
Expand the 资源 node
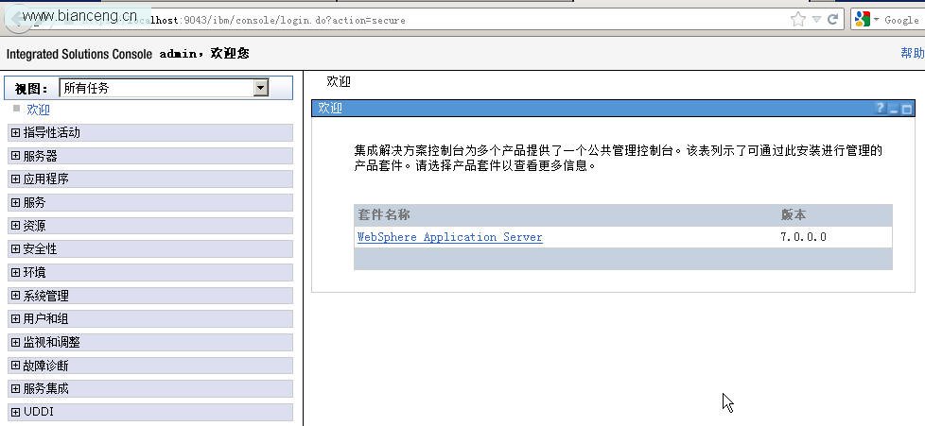tap(15, 226)
